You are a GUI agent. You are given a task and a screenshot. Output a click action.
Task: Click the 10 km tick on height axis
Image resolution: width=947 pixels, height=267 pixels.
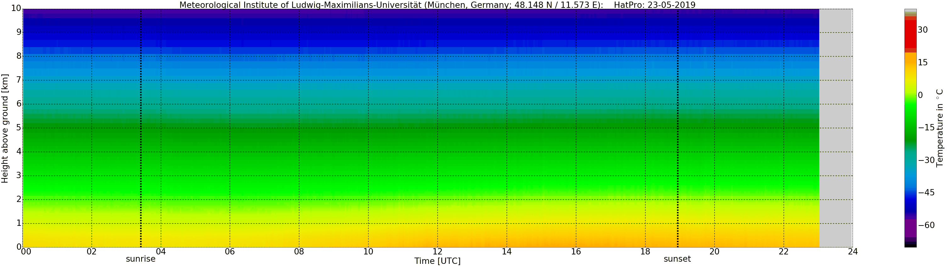[x=16, y=8]
